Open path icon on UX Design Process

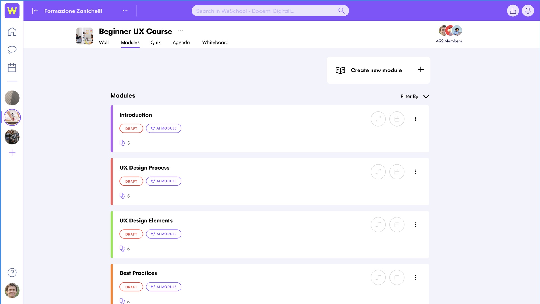[378, 172]
